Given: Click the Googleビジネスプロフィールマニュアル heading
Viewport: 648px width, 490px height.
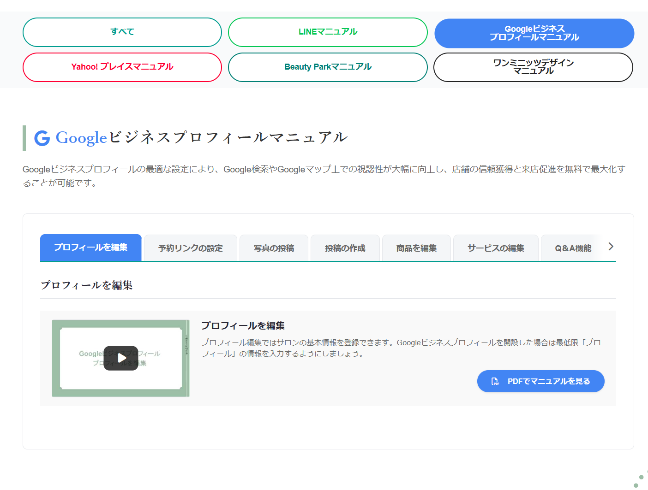Looking at the screenshot, I should (202, 137).
